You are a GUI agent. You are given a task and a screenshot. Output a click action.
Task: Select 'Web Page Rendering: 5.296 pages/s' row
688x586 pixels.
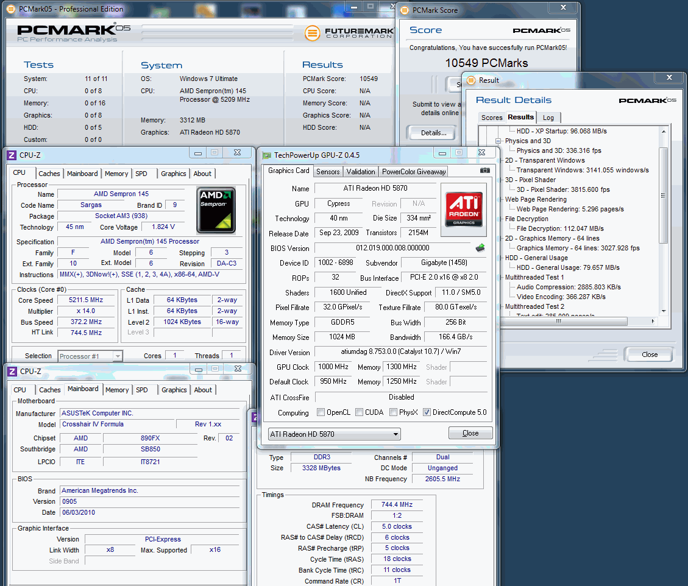[570, 209]
